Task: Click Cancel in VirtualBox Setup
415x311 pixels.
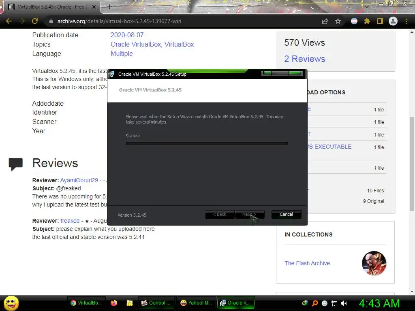Action: point(286,214)
